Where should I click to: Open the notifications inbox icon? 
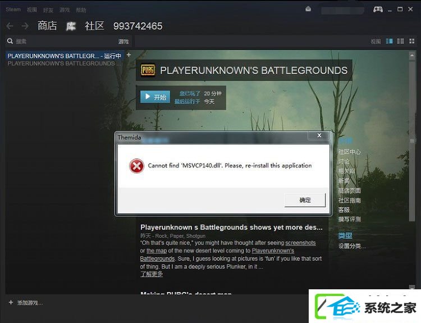pyautogui.click(x=308, y=9)
